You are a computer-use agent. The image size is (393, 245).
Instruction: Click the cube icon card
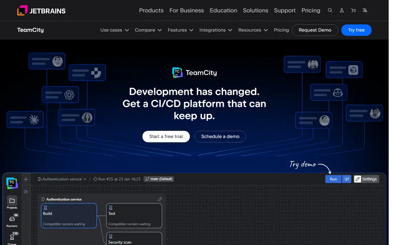tap(344, 70)
